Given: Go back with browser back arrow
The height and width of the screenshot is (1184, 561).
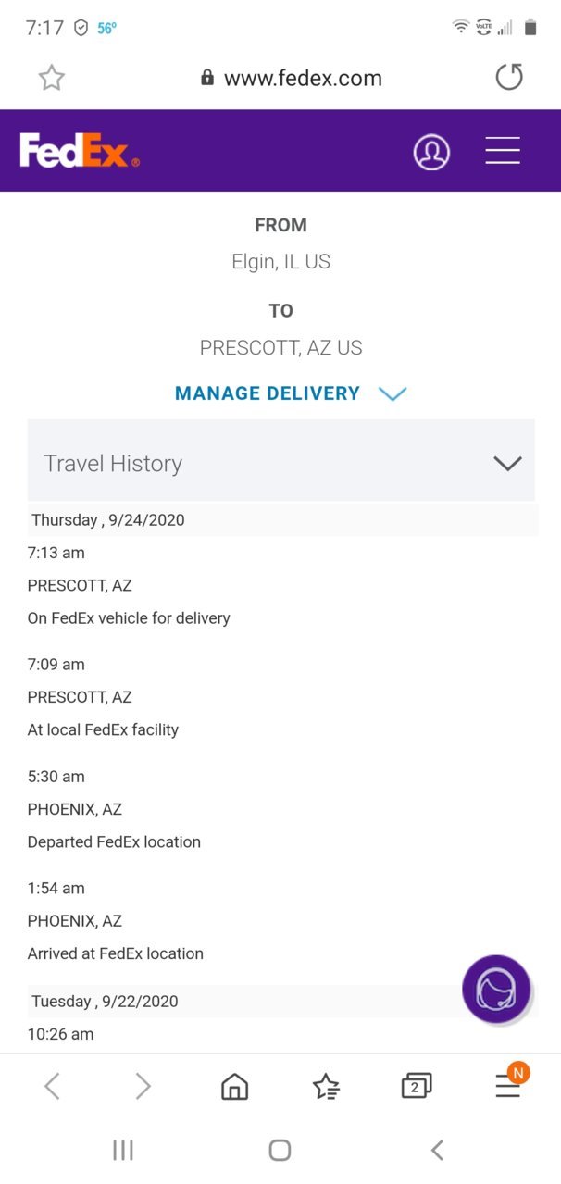Looking at the screenshot, I should [x=53, y=1086].
